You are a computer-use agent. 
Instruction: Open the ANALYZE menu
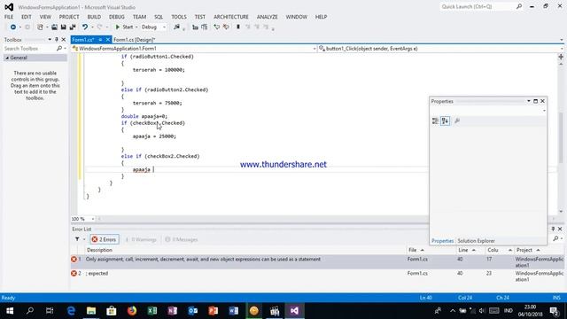click(x=268, y=17)
